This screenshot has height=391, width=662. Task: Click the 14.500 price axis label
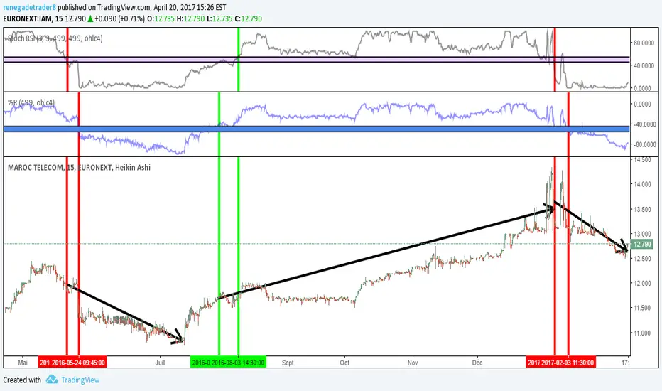pyautogui.click(x=642, y=160)
